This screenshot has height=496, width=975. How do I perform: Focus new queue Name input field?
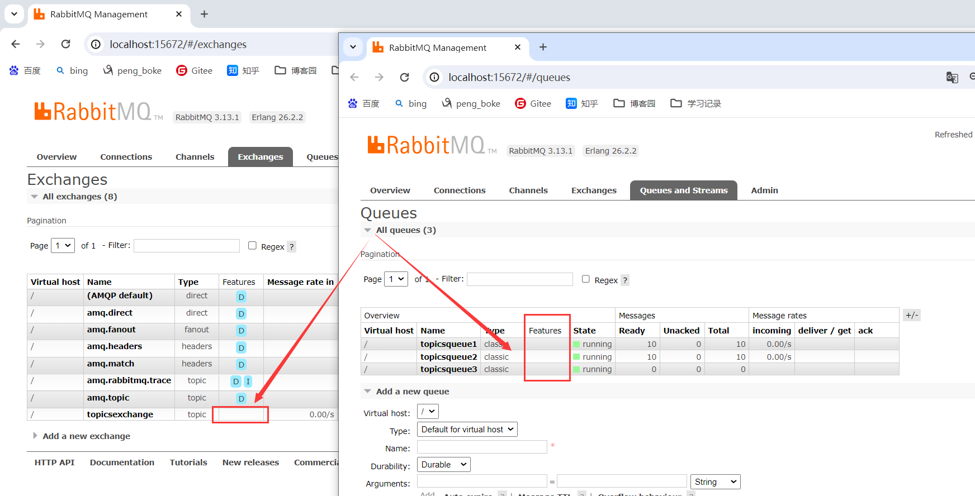pyautogui.click(x=482, y=447)
